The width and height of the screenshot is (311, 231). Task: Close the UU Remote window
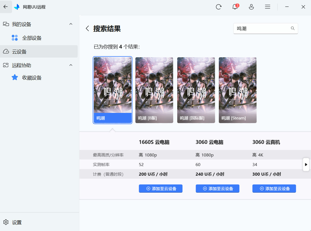[x=303, y=7]
